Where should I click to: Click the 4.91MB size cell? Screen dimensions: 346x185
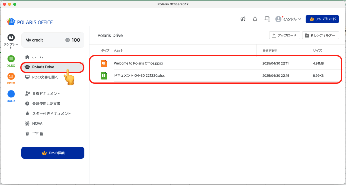point(318,63)
